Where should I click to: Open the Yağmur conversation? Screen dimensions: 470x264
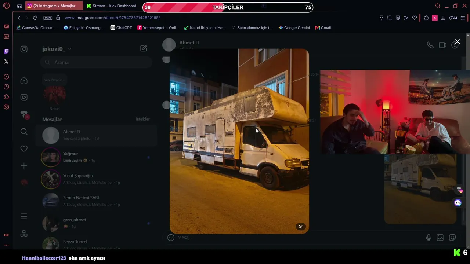coord(97,157)
